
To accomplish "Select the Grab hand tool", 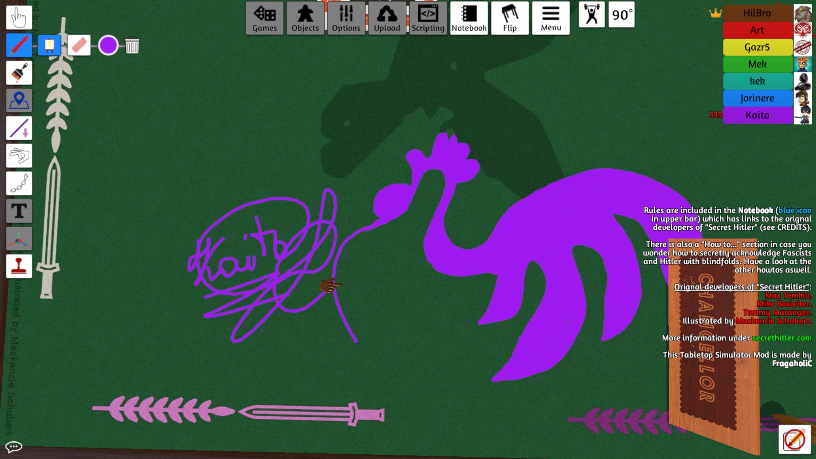I will 19,18.
